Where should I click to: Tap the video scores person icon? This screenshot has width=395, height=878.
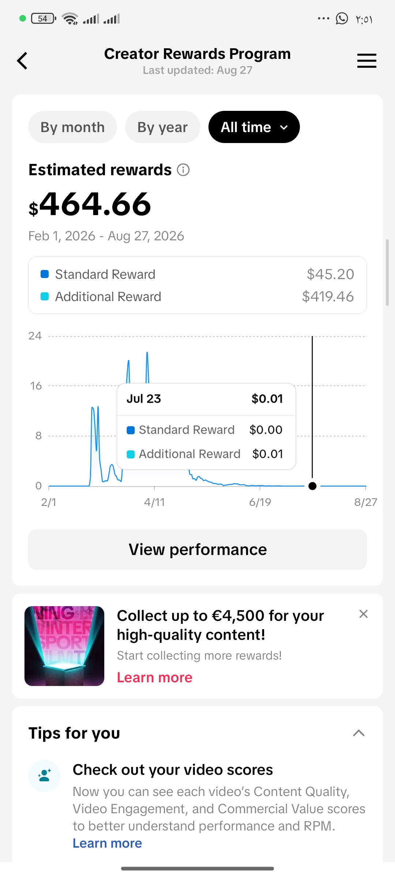(44, 776)
